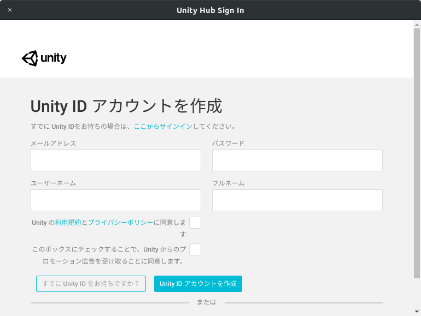Click the Unity ID アカウントを作成 button

point(198,284)
